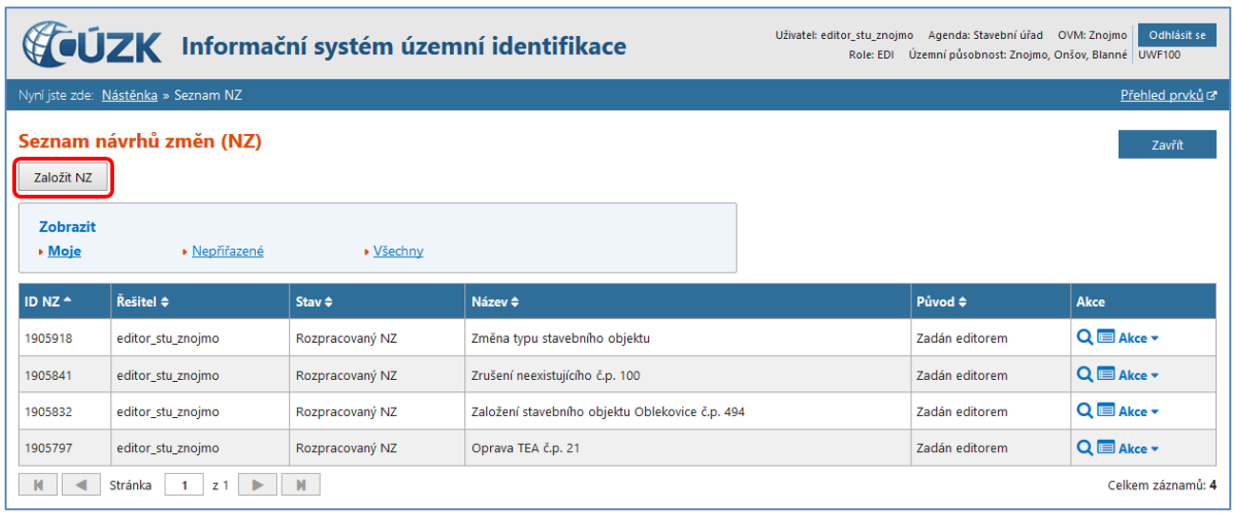Click Nástěnka in the breadcrumb
This screenshot has height=514, width=1235.
pyautogui.click(x=129, y=95)
